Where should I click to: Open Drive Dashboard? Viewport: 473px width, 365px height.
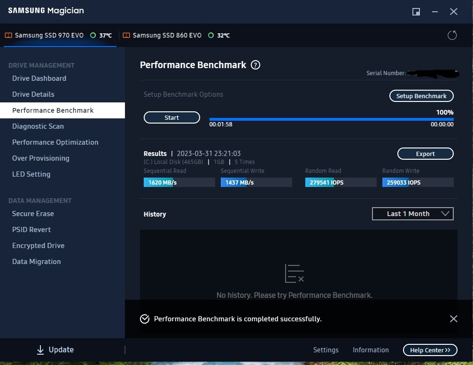tap(39, 78)
